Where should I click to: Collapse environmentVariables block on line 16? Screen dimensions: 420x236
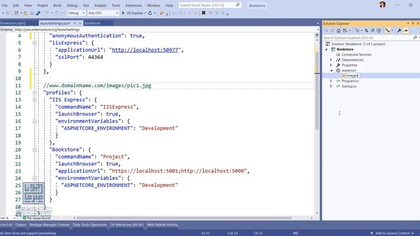coord(35,121)
